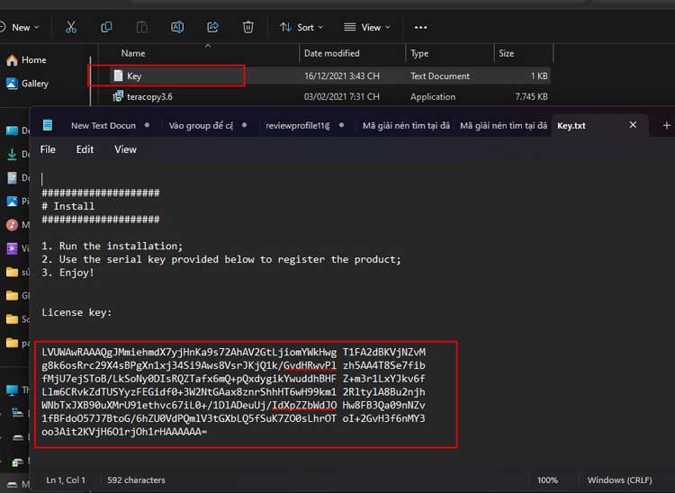The height and width of the screenshot is (493, 675).
Task: Click the teracopy size 7.745 KB
Action: pos(531,96)
